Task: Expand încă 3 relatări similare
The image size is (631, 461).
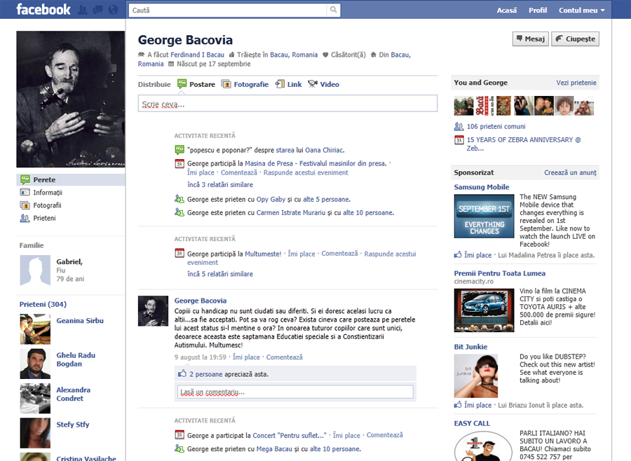Action: pyautogui.click(x=220, y=185)
